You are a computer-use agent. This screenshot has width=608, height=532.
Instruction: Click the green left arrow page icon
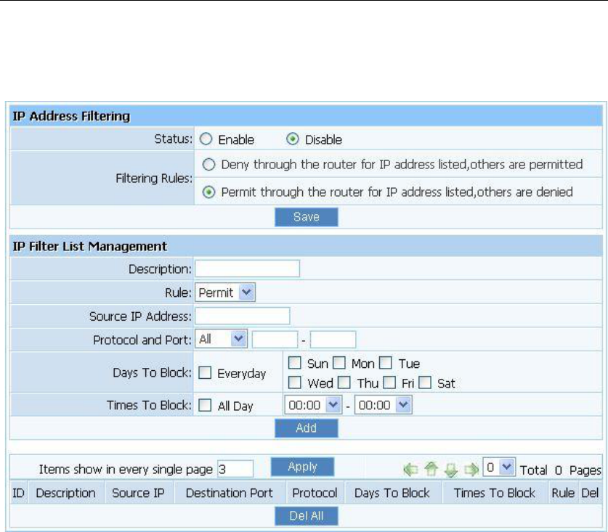[x=410, y=470]
